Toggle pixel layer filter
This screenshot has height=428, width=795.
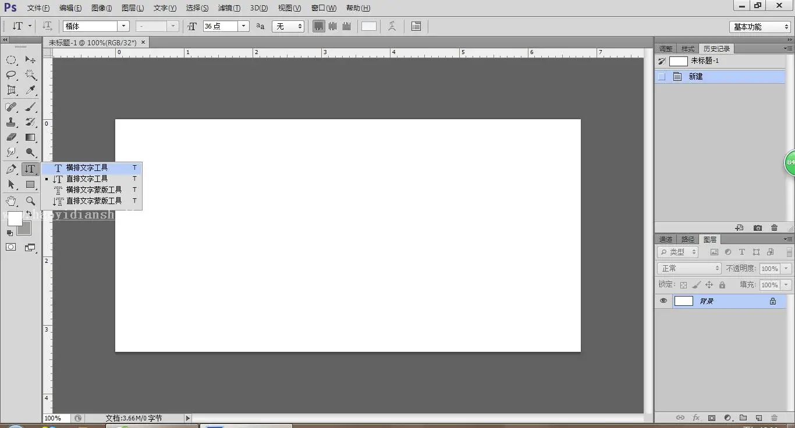point(714,252)
